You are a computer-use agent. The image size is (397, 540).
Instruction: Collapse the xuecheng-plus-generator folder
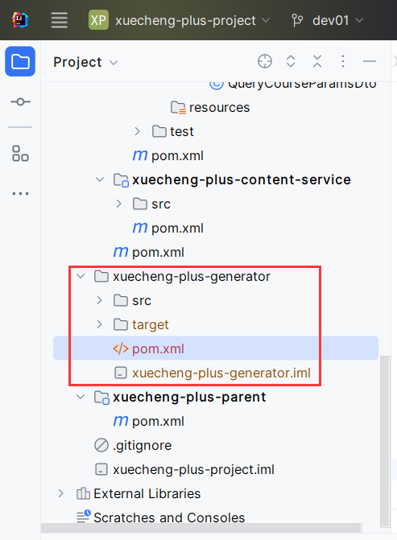point(81,276)
